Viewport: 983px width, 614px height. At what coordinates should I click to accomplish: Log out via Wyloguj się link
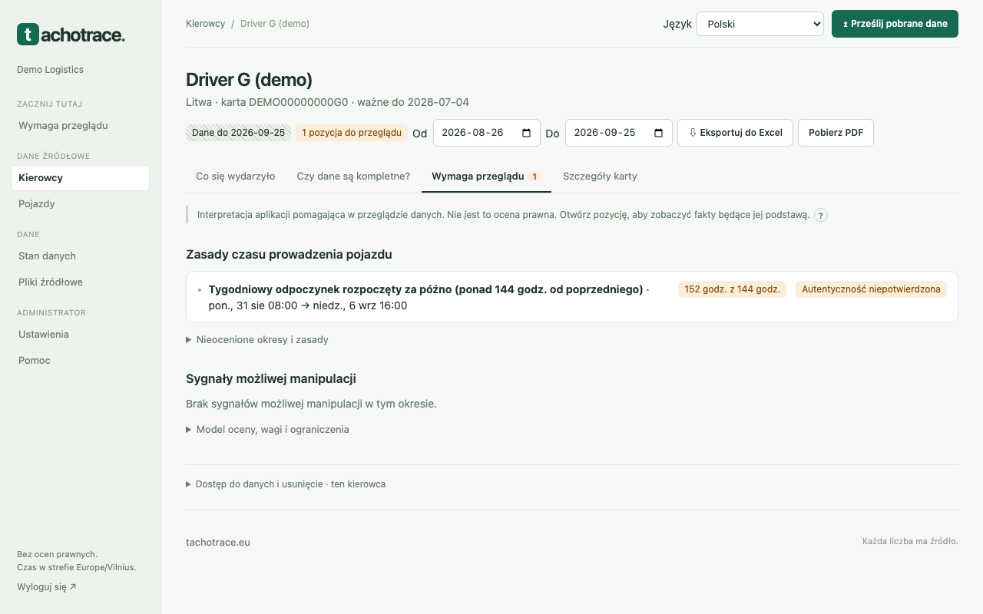[x=47, y=587]
